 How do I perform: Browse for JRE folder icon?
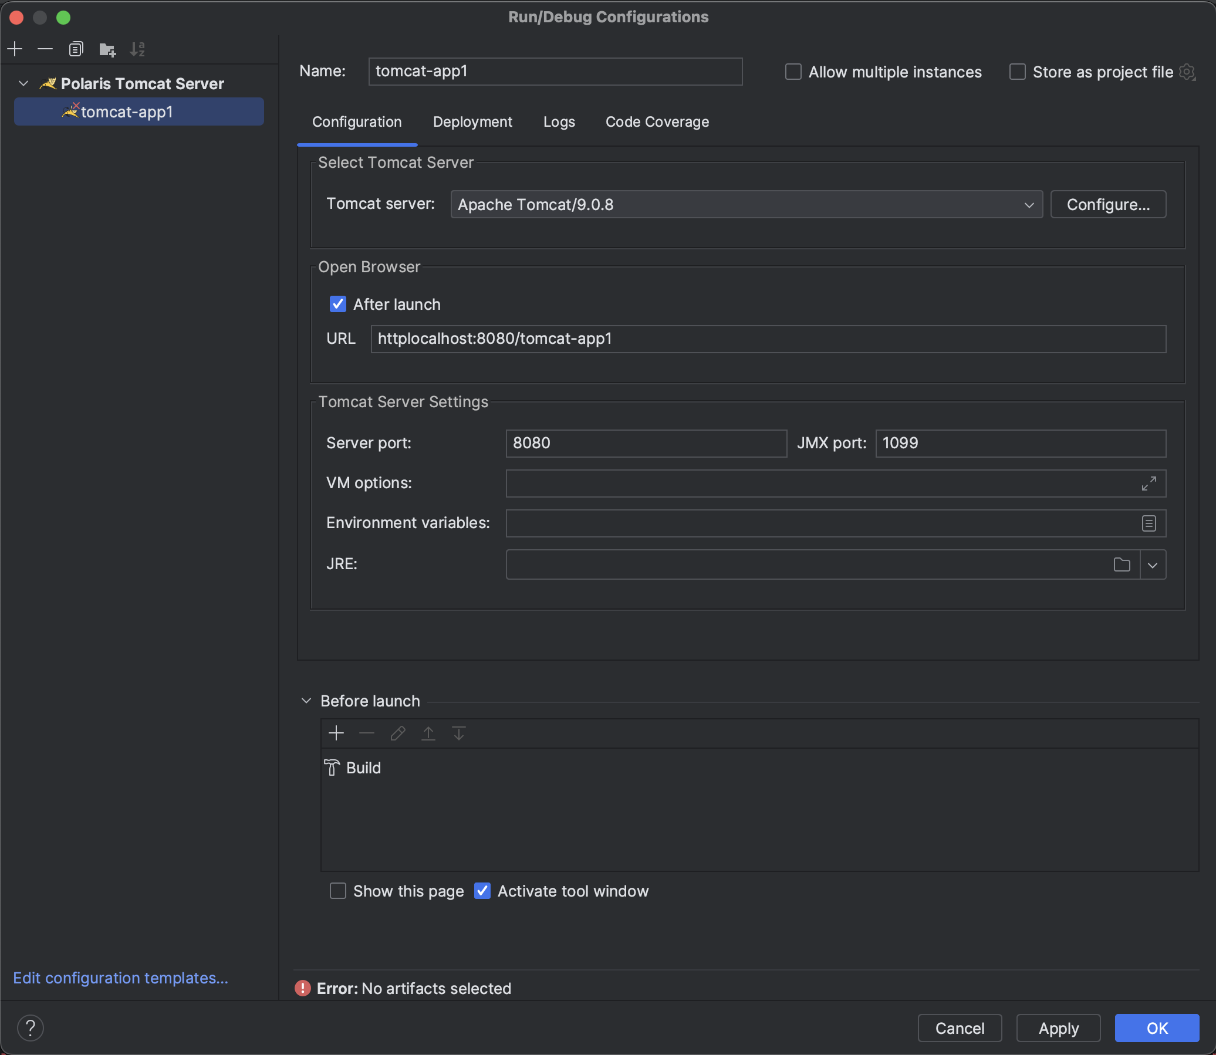point(1121,564)
